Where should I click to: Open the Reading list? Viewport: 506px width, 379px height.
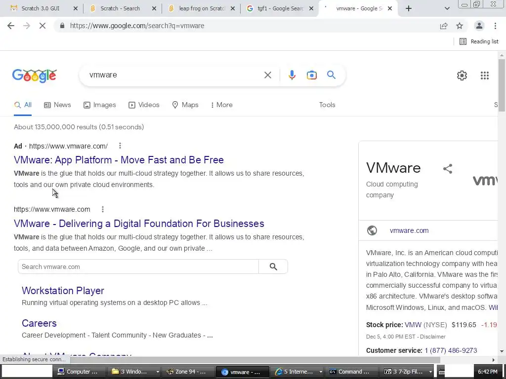(x=479, y=41)
